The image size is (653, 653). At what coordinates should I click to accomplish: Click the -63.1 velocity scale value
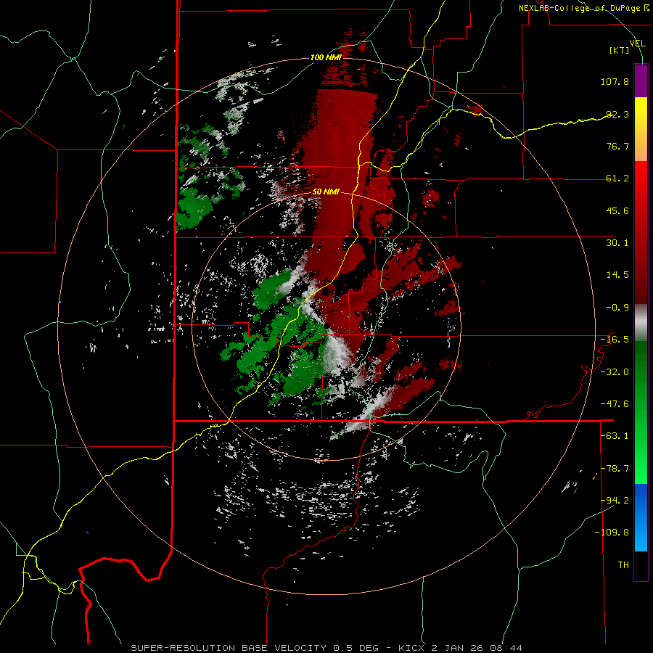(615, 436)
